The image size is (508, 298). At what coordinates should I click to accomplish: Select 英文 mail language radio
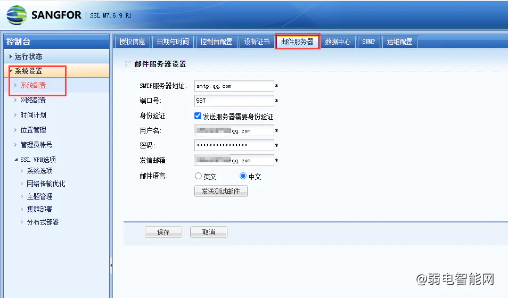(198, 176)
